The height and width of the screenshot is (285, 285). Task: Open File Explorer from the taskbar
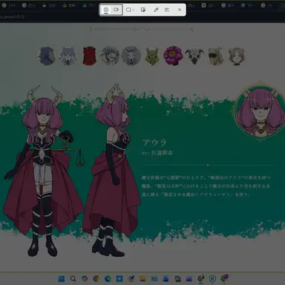tap(142, 279)
